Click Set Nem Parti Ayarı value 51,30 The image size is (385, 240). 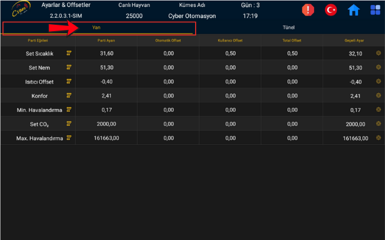106,67
